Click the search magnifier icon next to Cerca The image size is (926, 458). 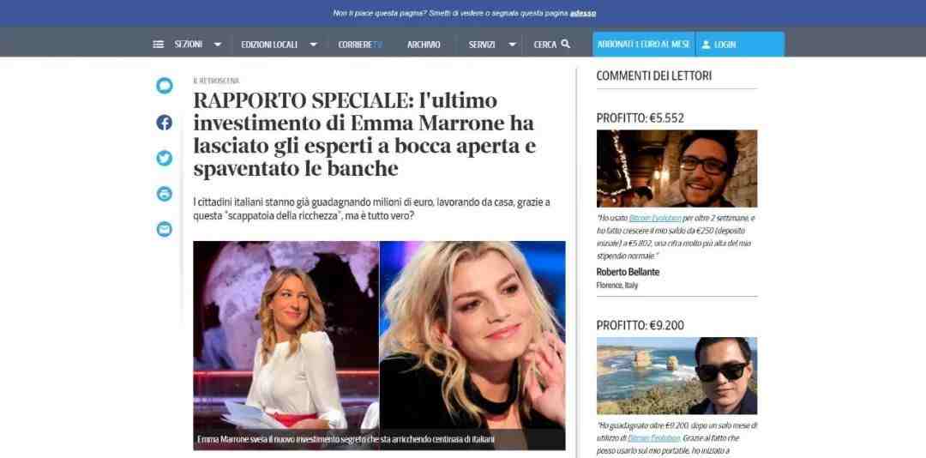click(x=565, y=44)
